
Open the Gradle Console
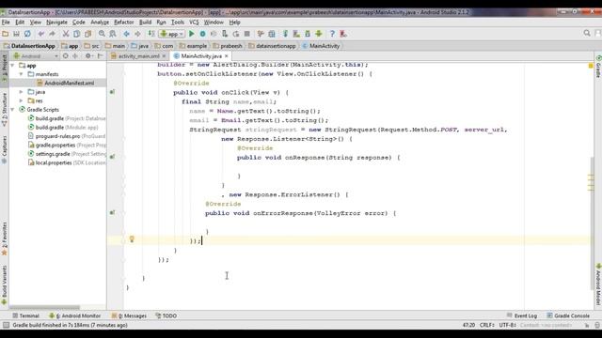click(568, 315)
